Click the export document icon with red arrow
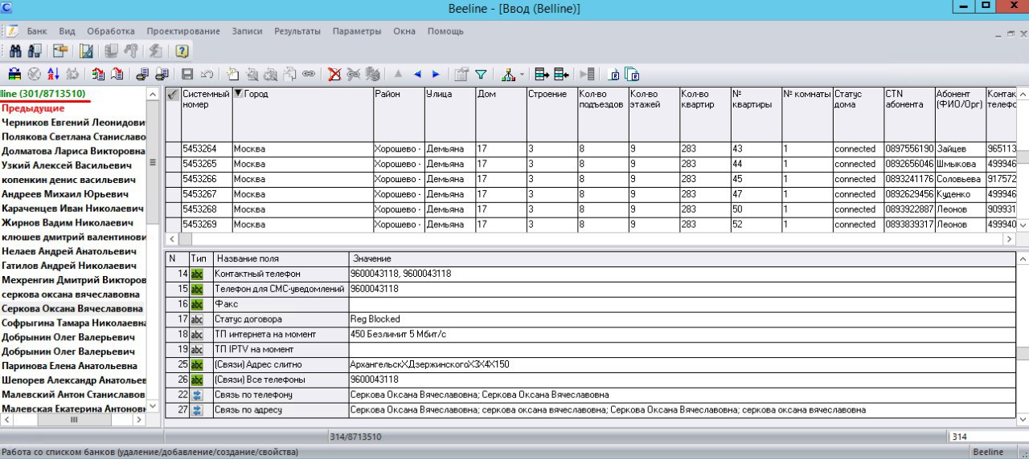Viewport: 1029px width, 459px height. 117,74
